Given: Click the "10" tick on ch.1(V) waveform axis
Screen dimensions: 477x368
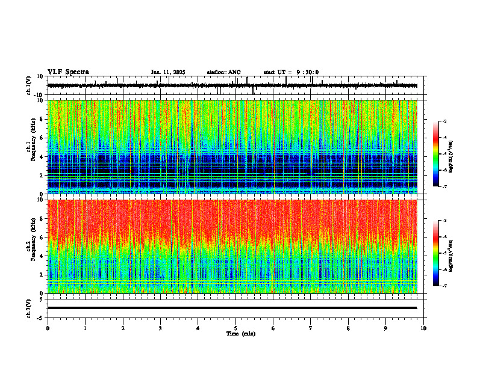Looking at the screenshot, I should [x=40, y=76].
